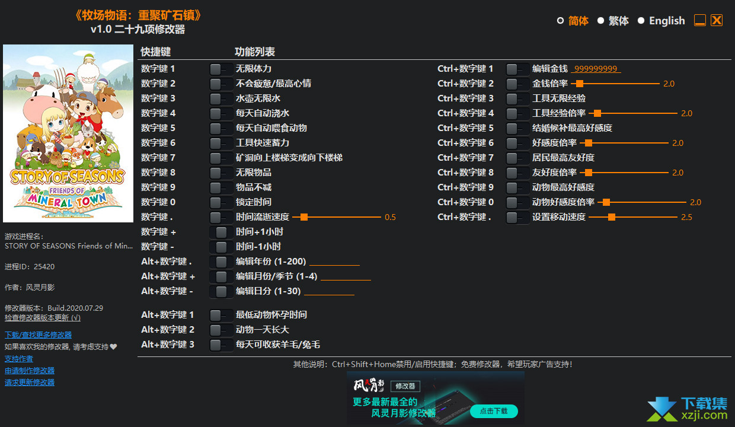This screenshot has height=427, width=735.
Task: Enable 时间流逝速度 toggle
Action: coord(221,217)
